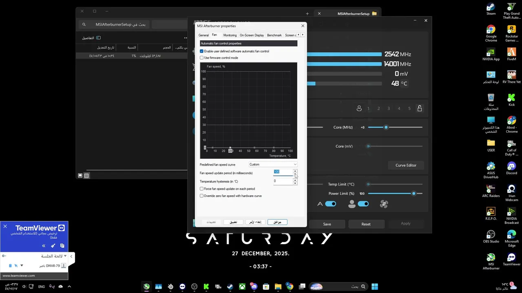Click the موافق OK button

point(277,222)
